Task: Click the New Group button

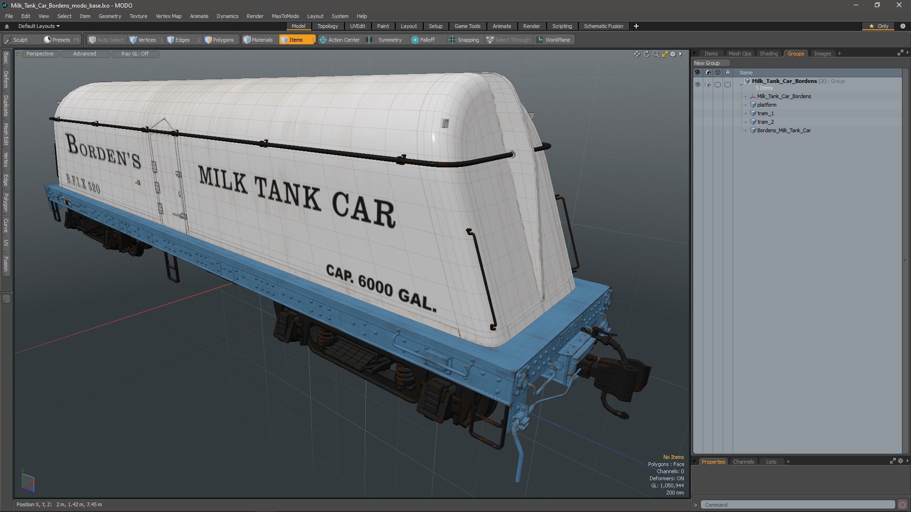Action: [711, 63]
